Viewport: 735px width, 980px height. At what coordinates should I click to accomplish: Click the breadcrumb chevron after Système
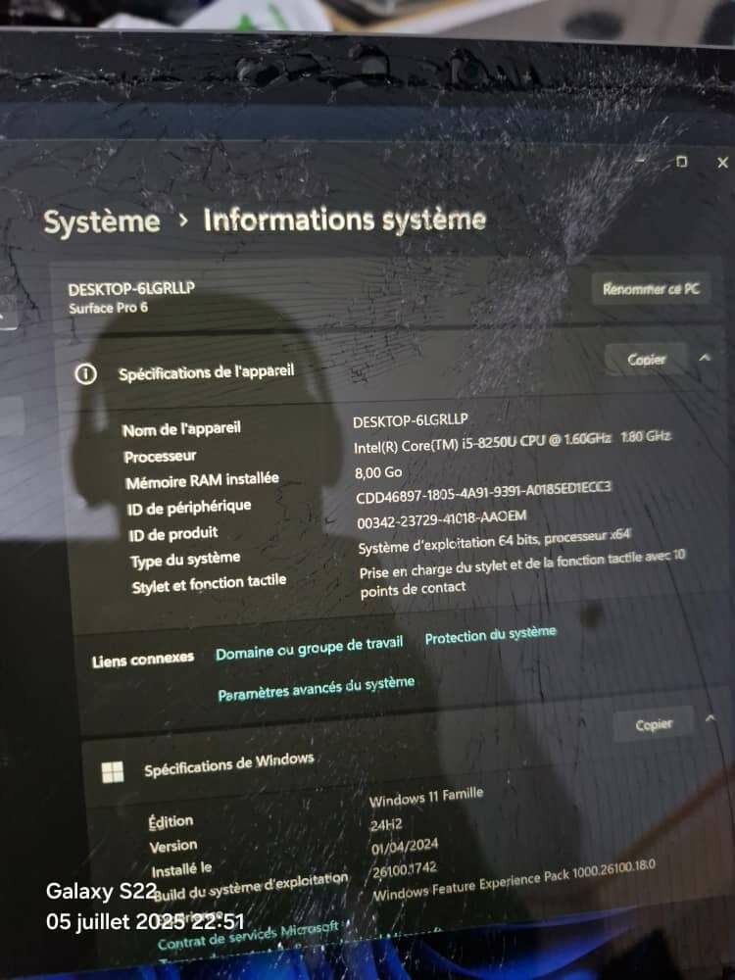[182, 220]
